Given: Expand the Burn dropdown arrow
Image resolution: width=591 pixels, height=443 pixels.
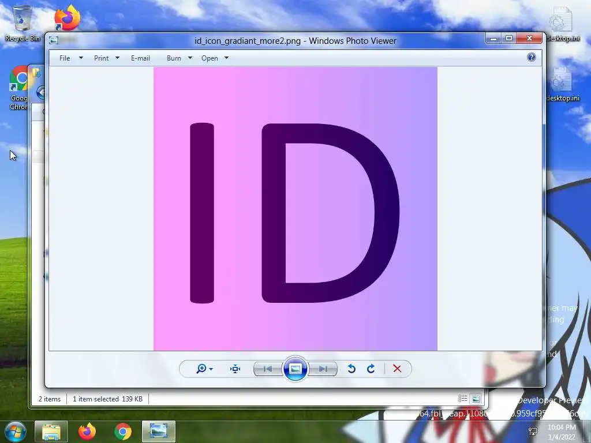Looking at the screenshot, I should pos(190,58).
